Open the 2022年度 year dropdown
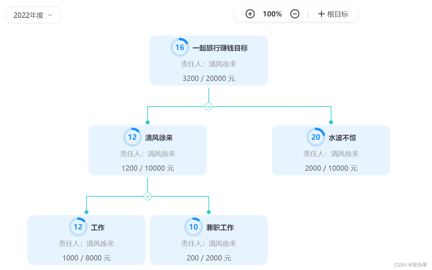The image size is (432, 270). [33, 15]
